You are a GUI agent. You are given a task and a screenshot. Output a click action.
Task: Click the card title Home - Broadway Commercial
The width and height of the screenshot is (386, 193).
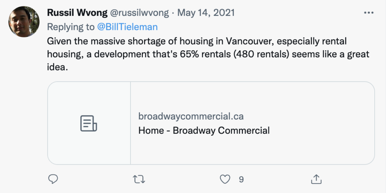204,130
